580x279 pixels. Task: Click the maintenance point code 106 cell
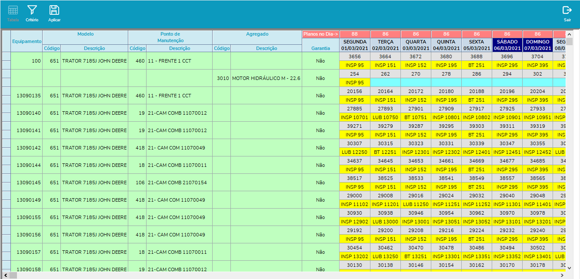point(137,183)
